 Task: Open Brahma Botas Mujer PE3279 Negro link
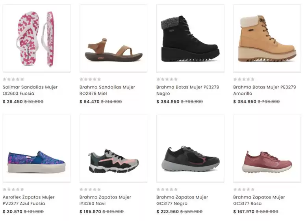point(188,90)
